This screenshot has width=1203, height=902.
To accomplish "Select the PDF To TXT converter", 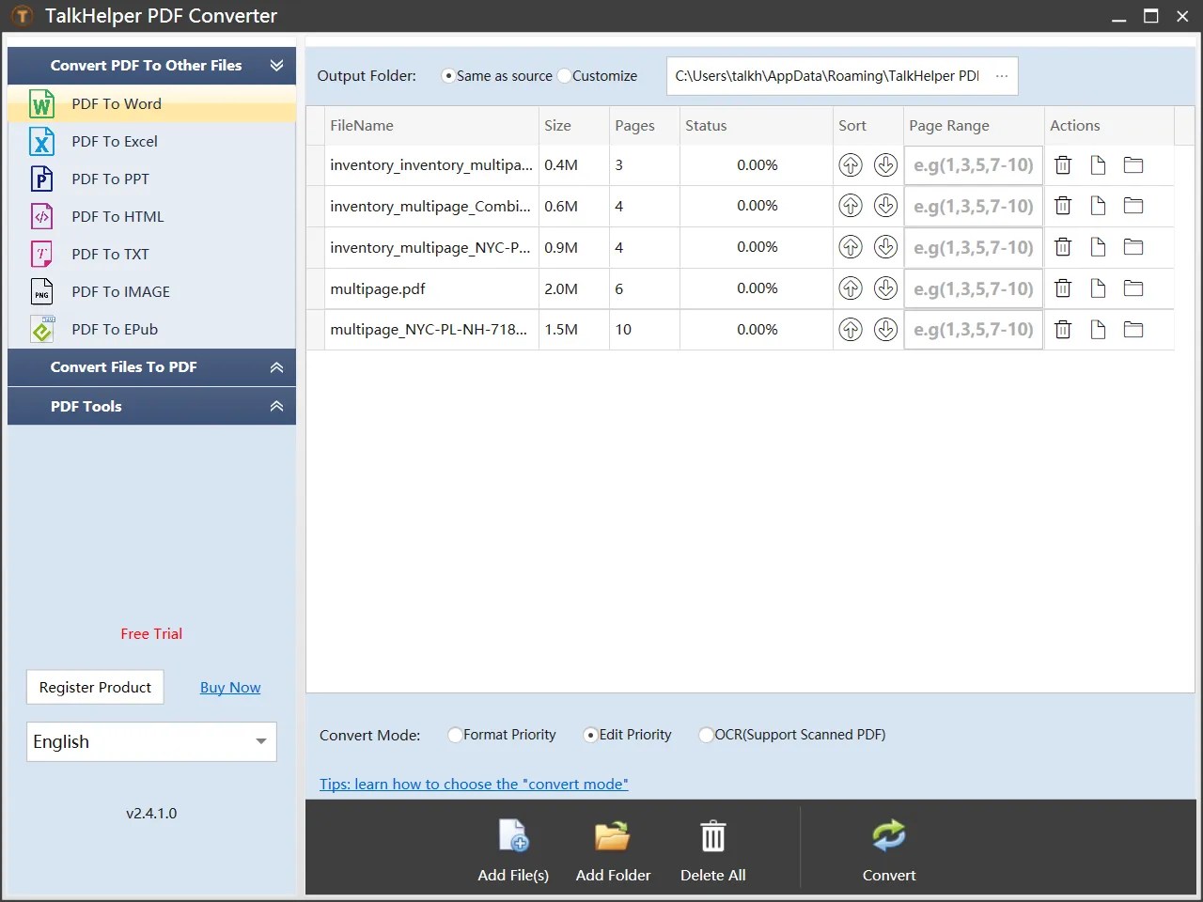I will pos(110,254).
